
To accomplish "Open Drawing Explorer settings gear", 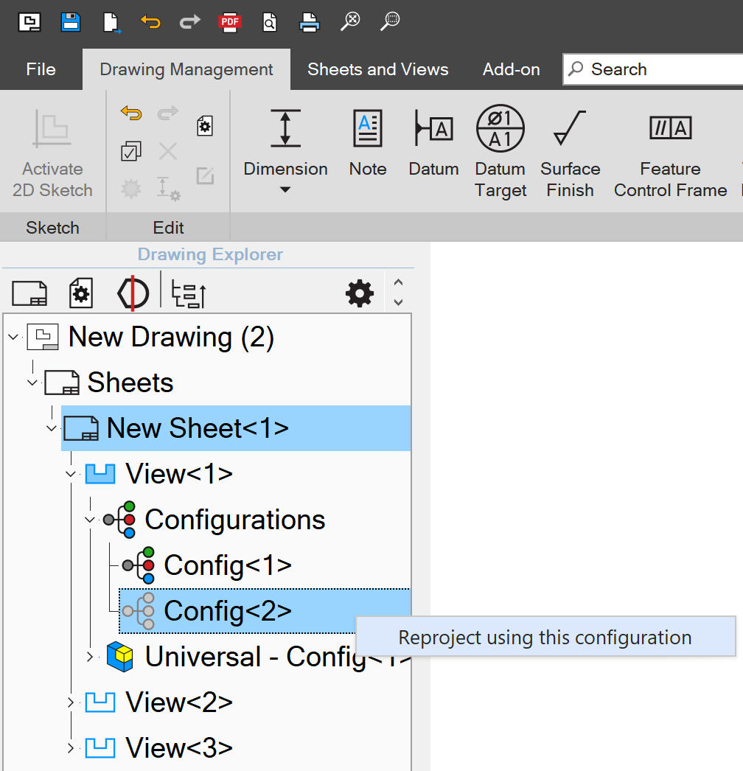I will point(360,294).
